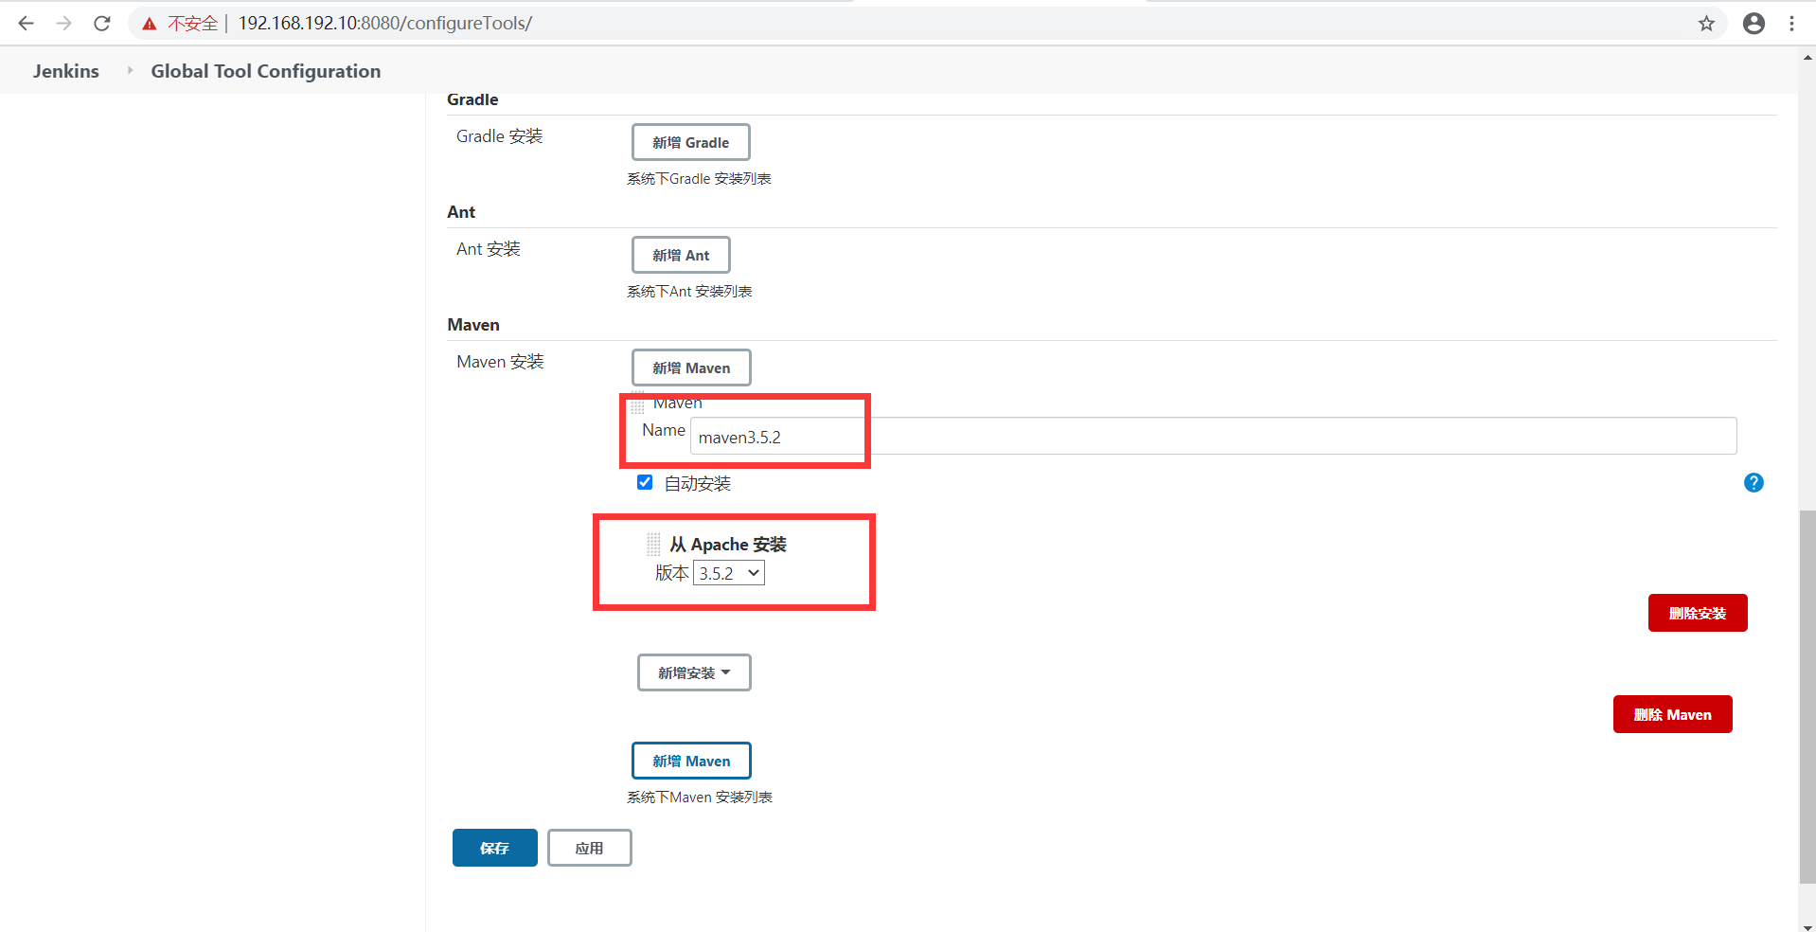Click the 系统下Gradle 安装列表 text
The width and height of the screenshot is (1816, 932).
[x=699, y=179]
